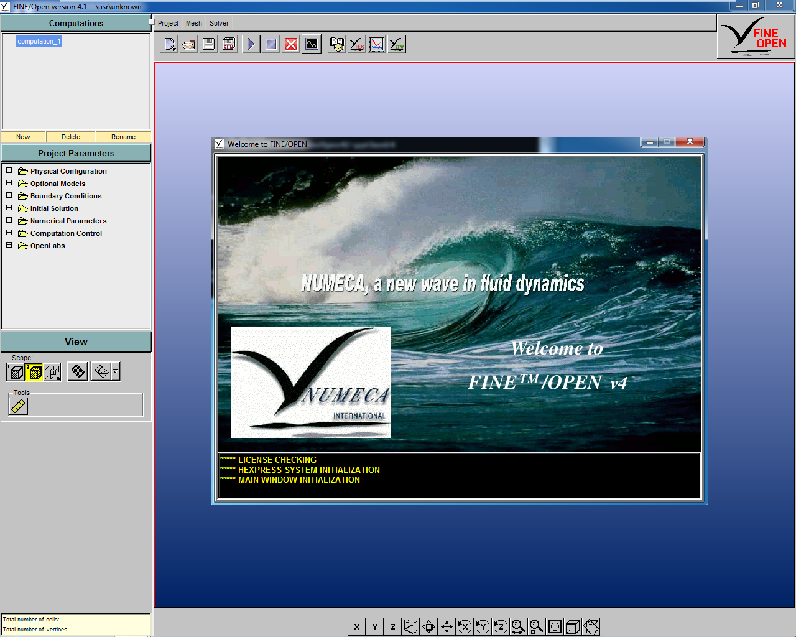Image resolution: width=796 pixels, height=637 pixels.
Task: Expand the Computation Control folder
Action: point(9,233)
